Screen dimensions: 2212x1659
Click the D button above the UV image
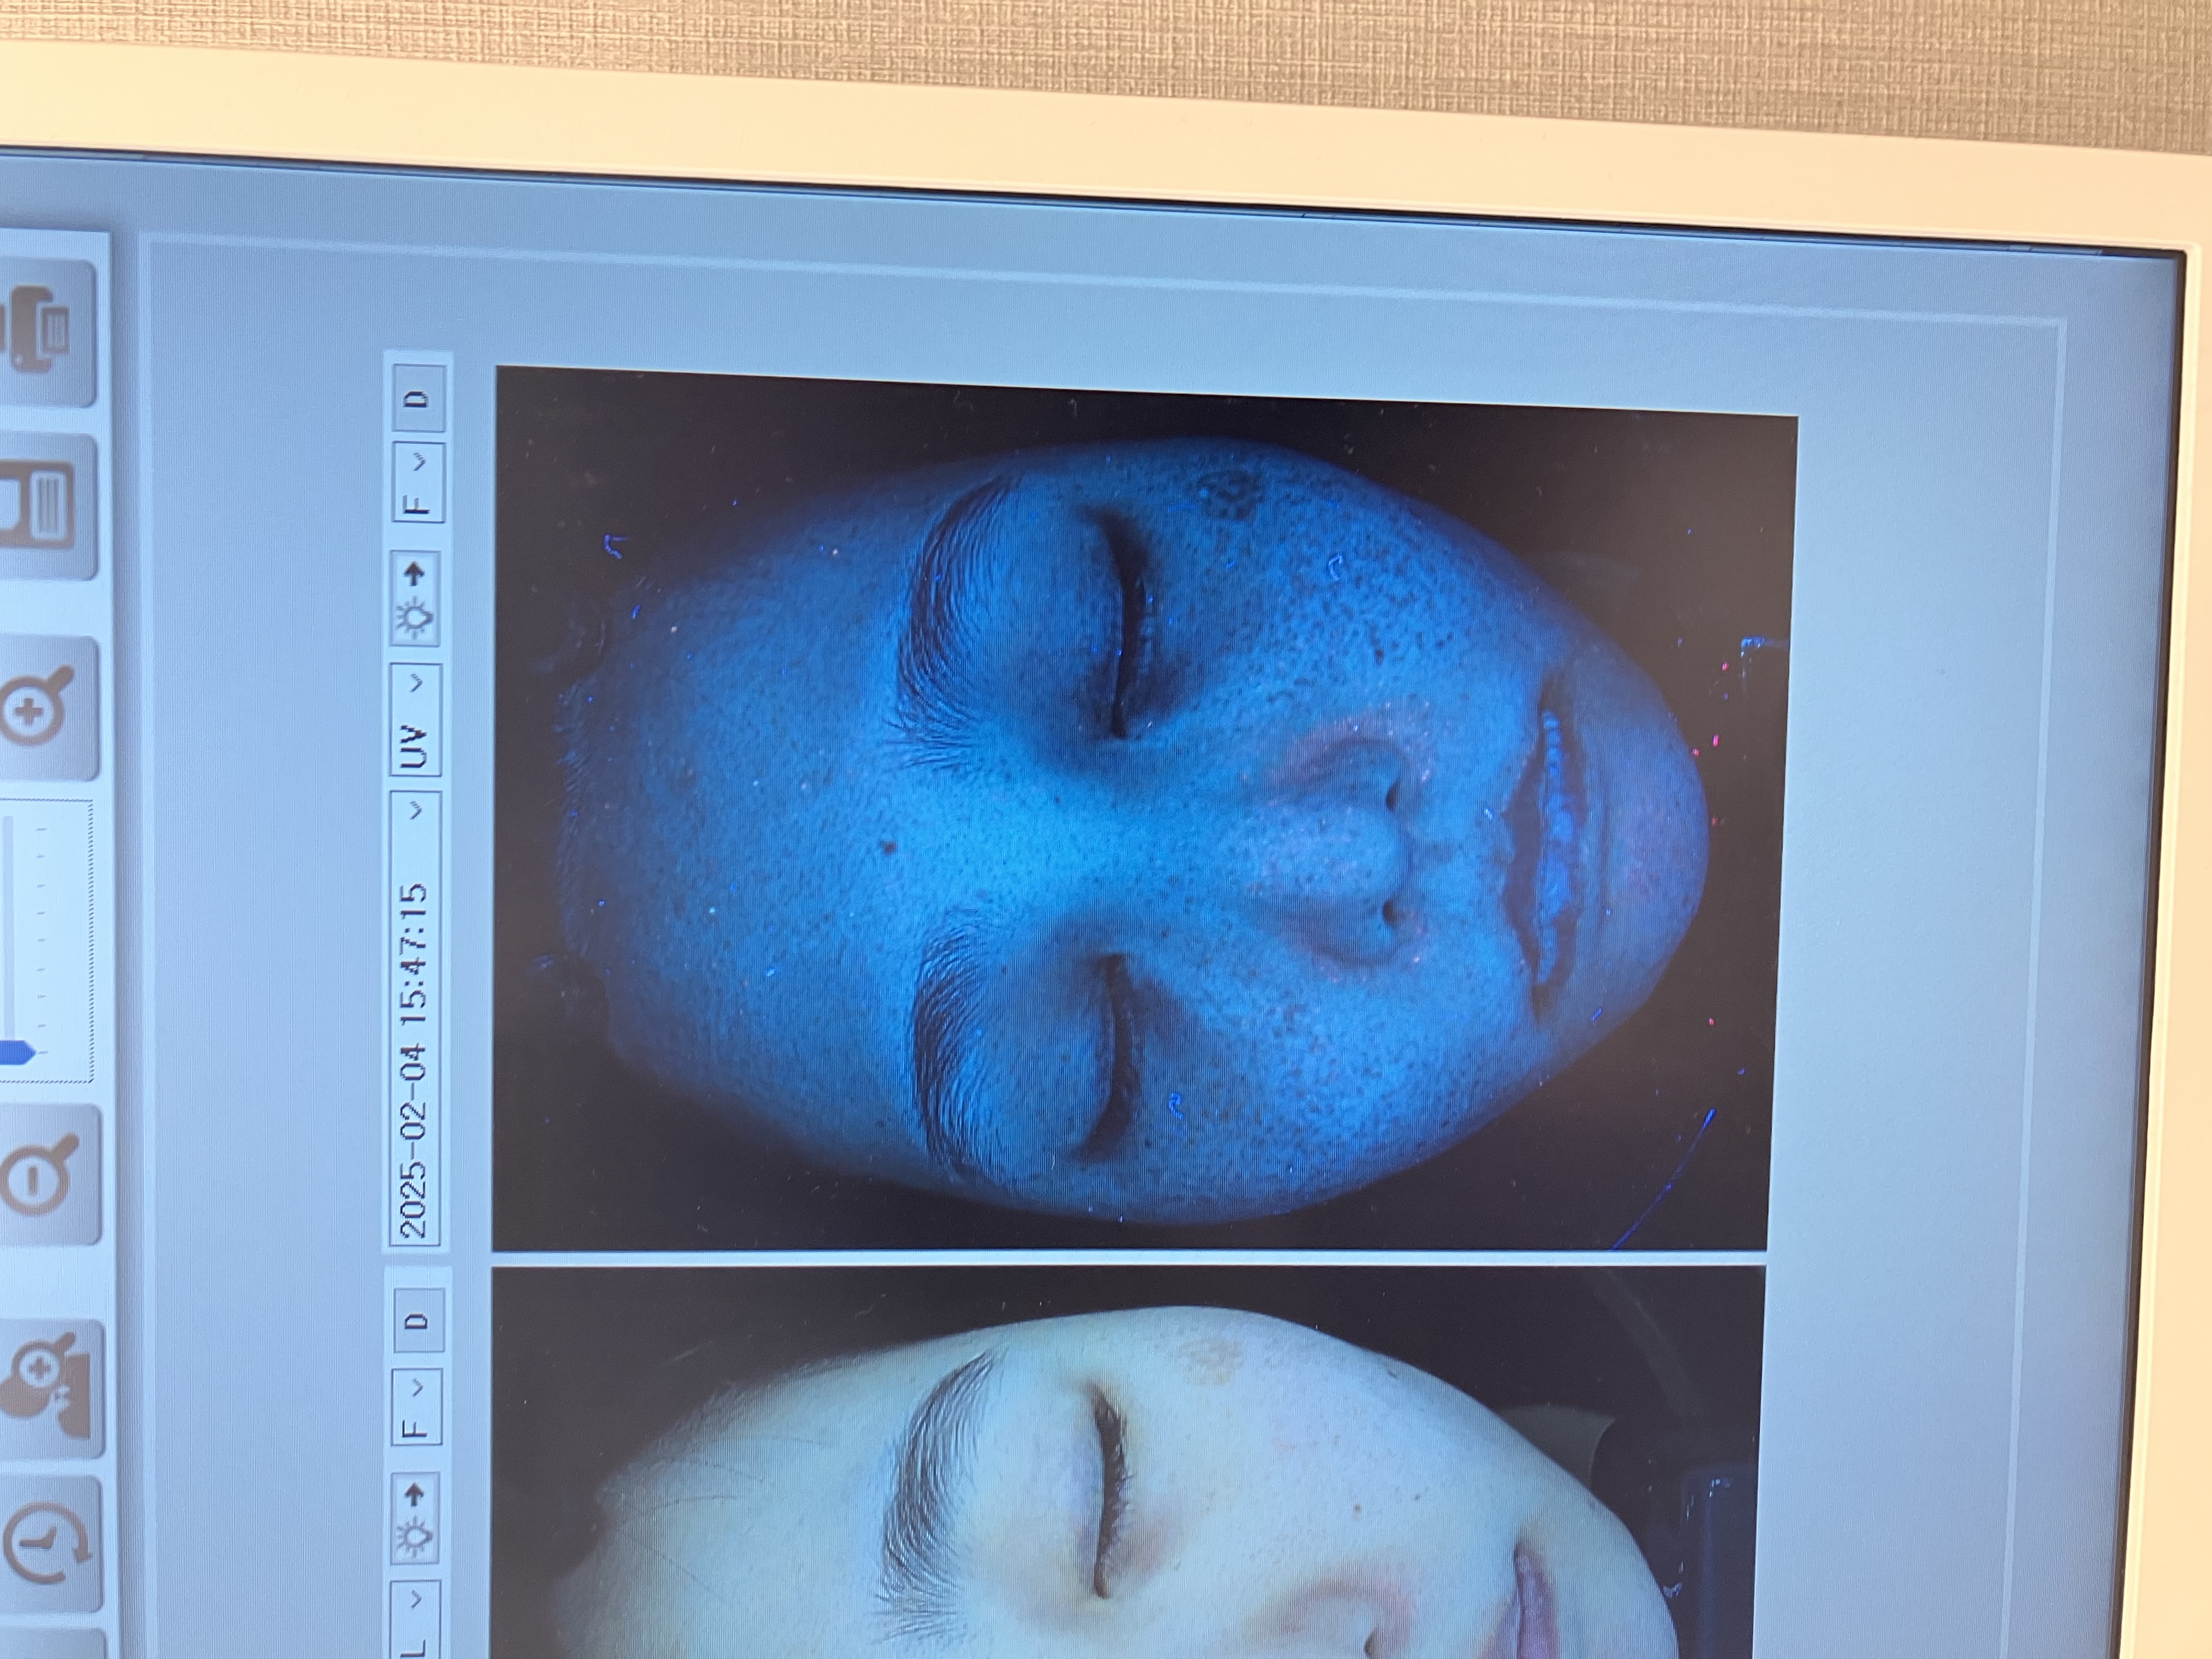[418, 398]
